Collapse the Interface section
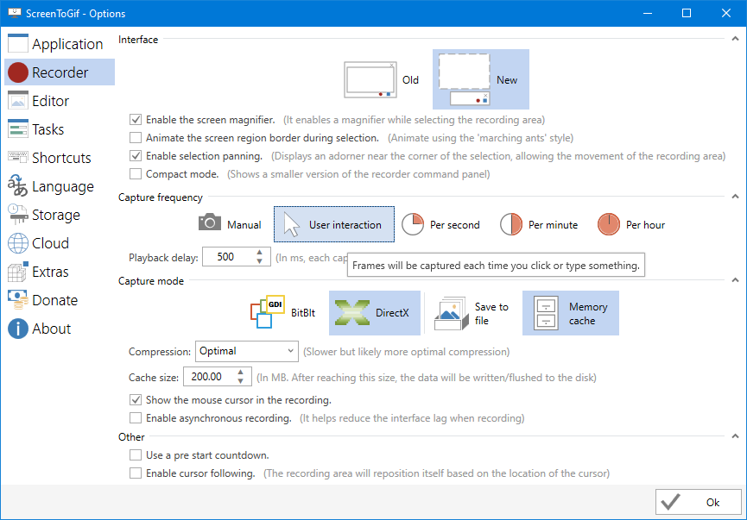Screen dimensions: 747x520 735,39
